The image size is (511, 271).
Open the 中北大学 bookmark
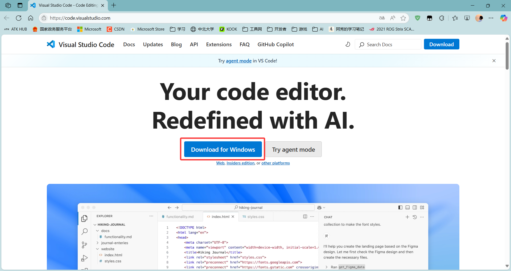coord(202,29)
